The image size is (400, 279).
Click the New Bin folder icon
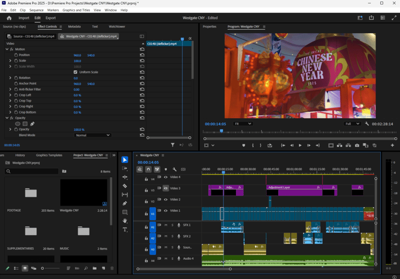click(x=94, y=269)
